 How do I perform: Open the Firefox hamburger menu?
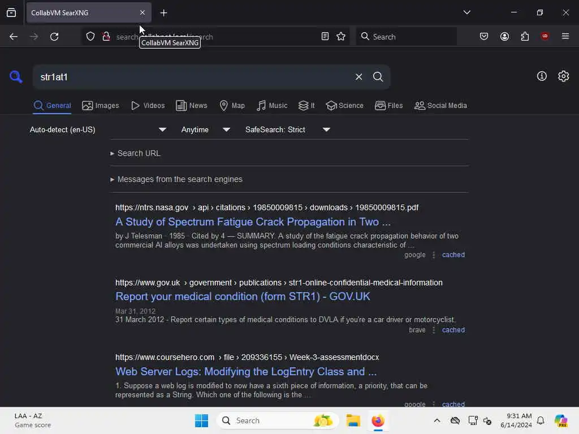tap(565, 36)
